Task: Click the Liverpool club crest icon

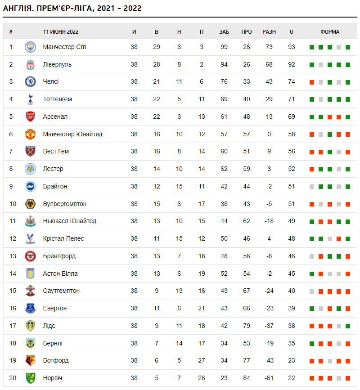Action: coord(30,65)
